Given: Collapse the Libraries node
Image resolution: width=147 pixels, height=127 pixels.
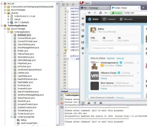Looking at the screenshot, I should click(5, 13).
